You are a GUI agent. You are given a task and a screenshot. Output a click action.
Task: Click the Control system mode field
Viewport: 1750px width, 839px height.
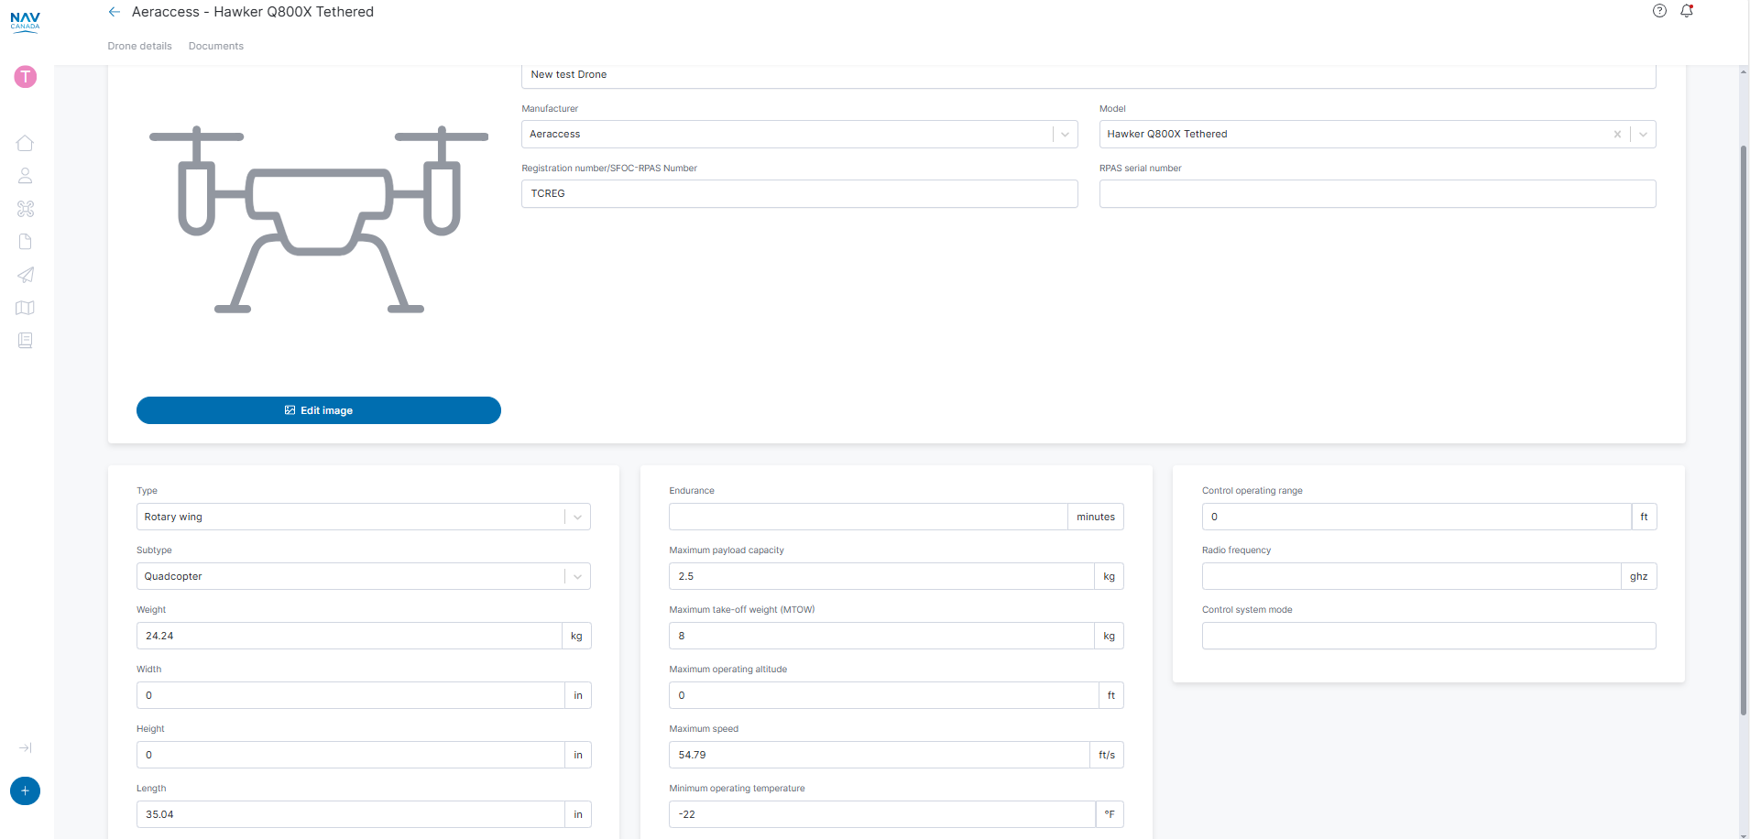coord(1429,636)
